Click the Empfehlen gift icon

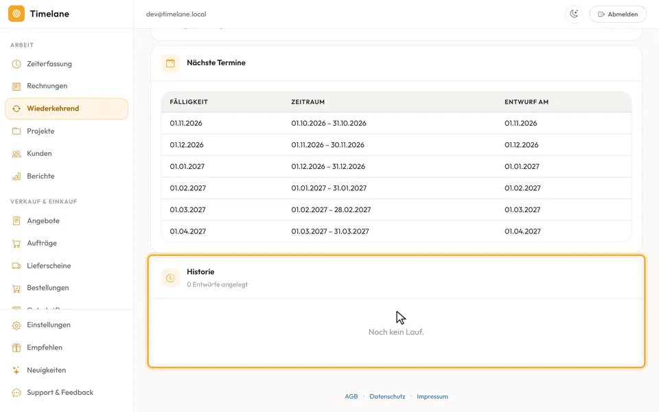click(x=16, y=347)
